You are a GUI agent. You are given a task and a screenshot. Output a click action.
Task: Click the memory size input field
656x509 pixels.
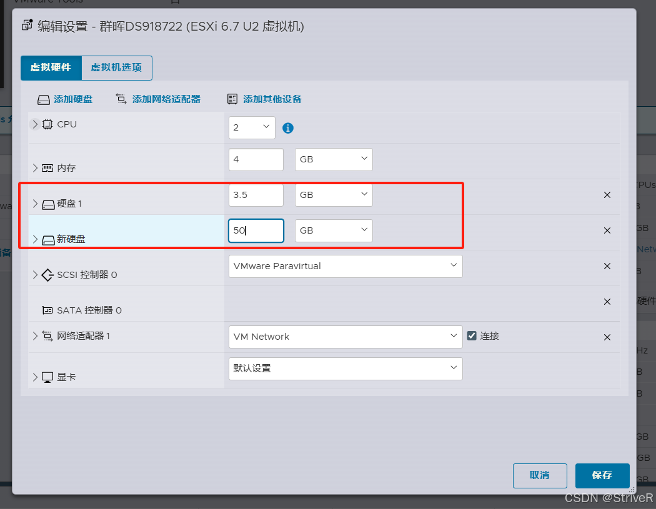(x=256, y=159)
